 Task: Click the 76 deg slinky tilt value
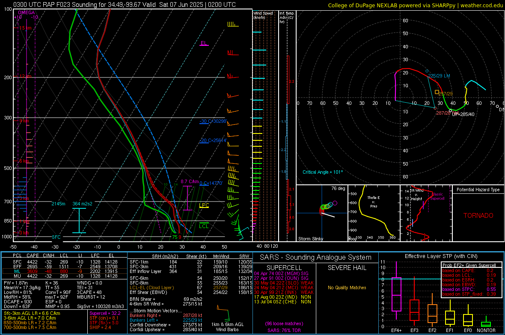coord(338,188)
